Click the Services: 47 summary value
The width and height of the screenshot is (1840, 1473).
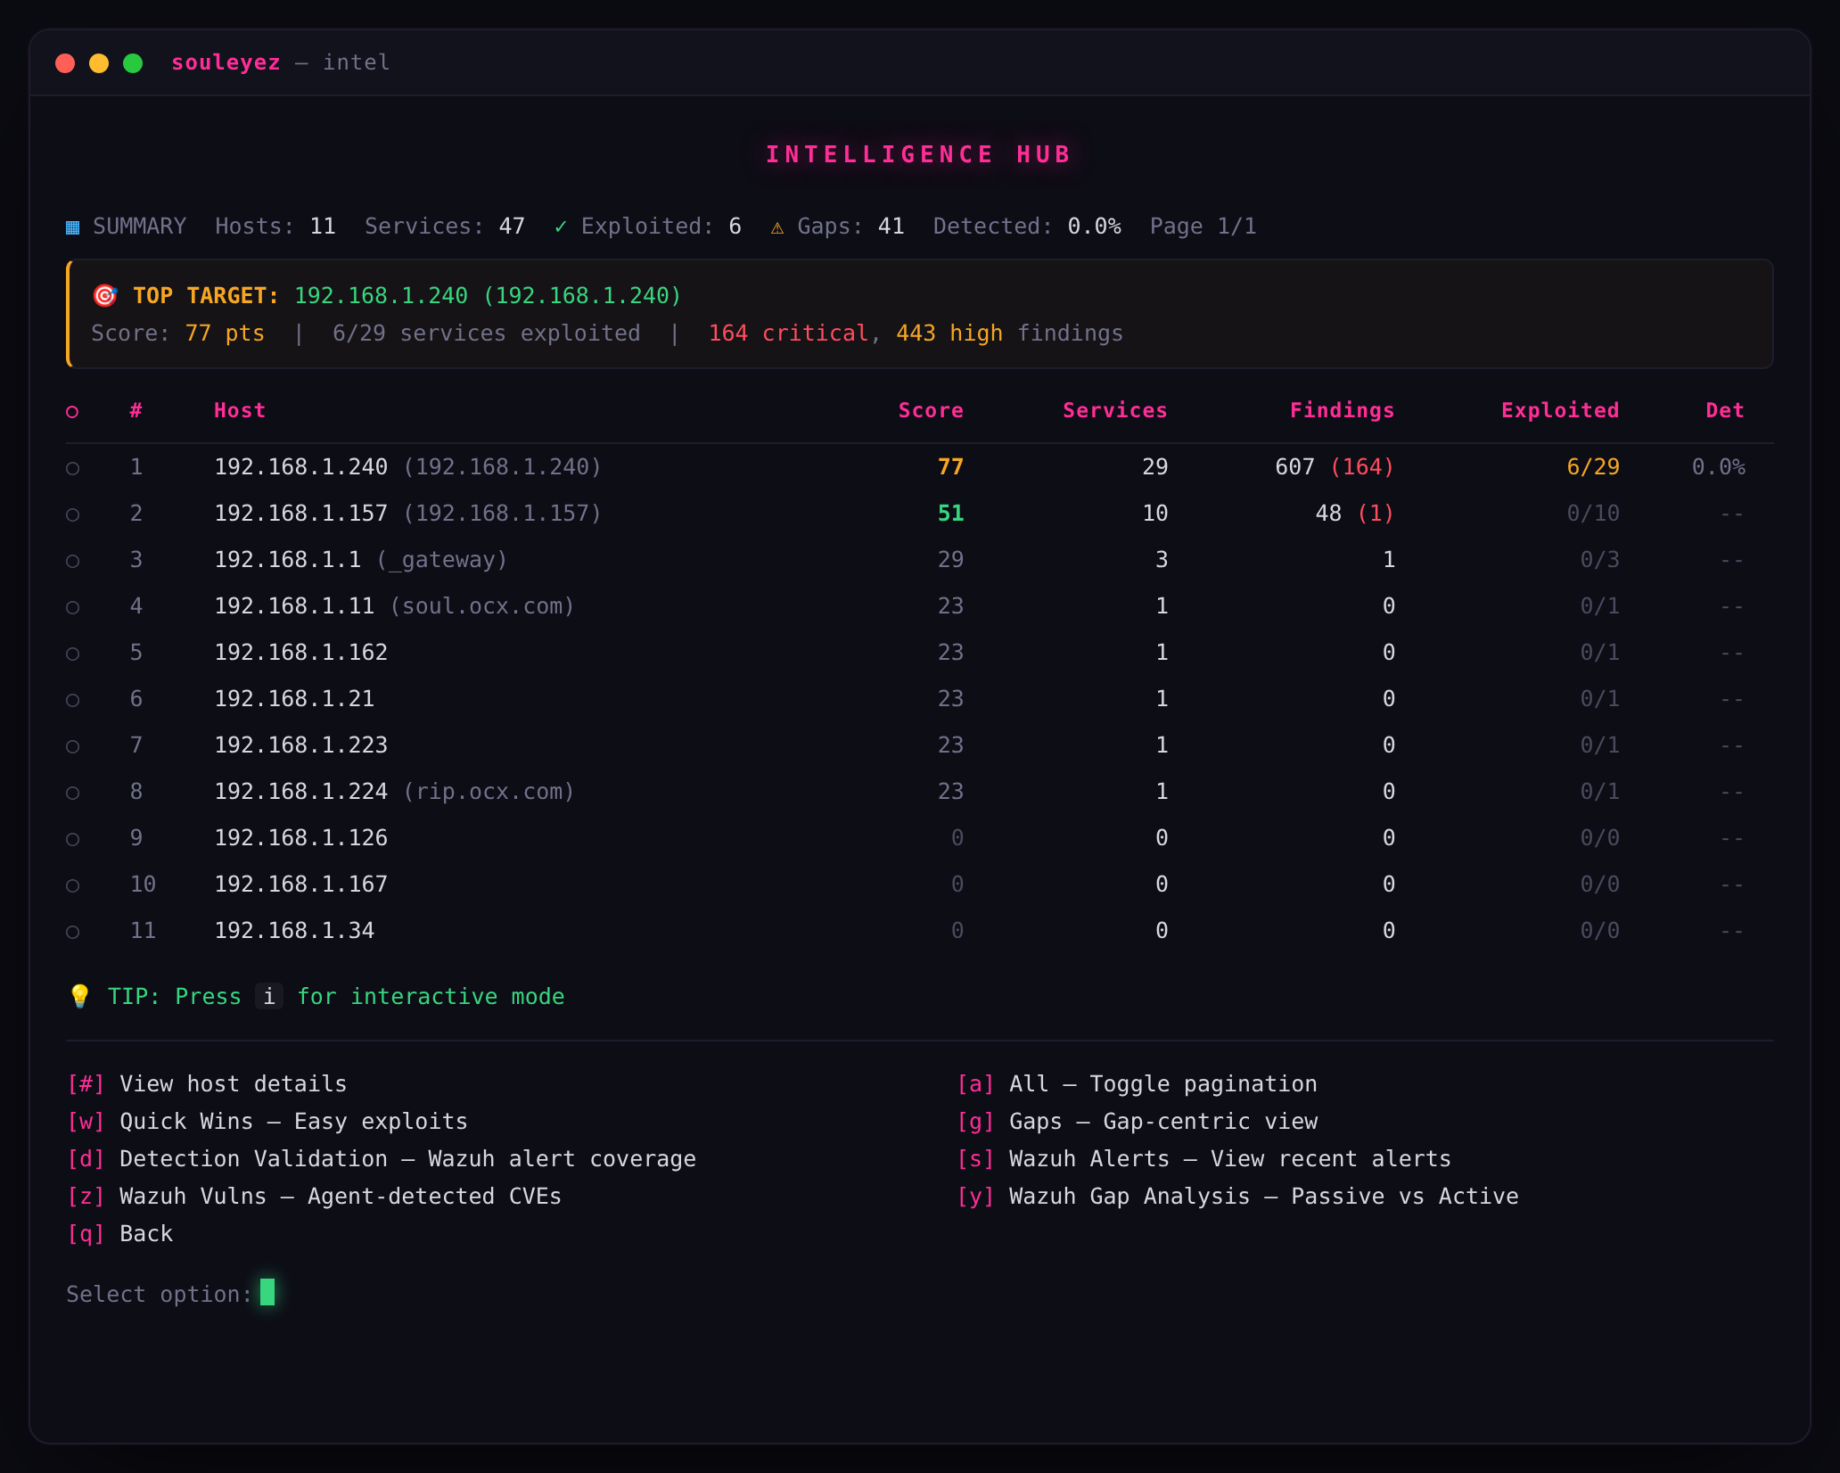[445, 226]
